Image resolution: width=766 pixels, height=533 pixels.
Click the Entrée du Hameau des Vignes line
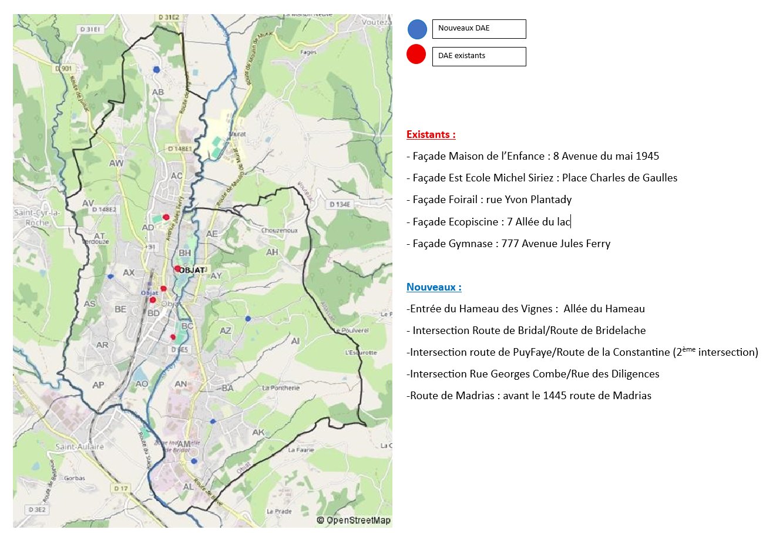coord(525,309)
